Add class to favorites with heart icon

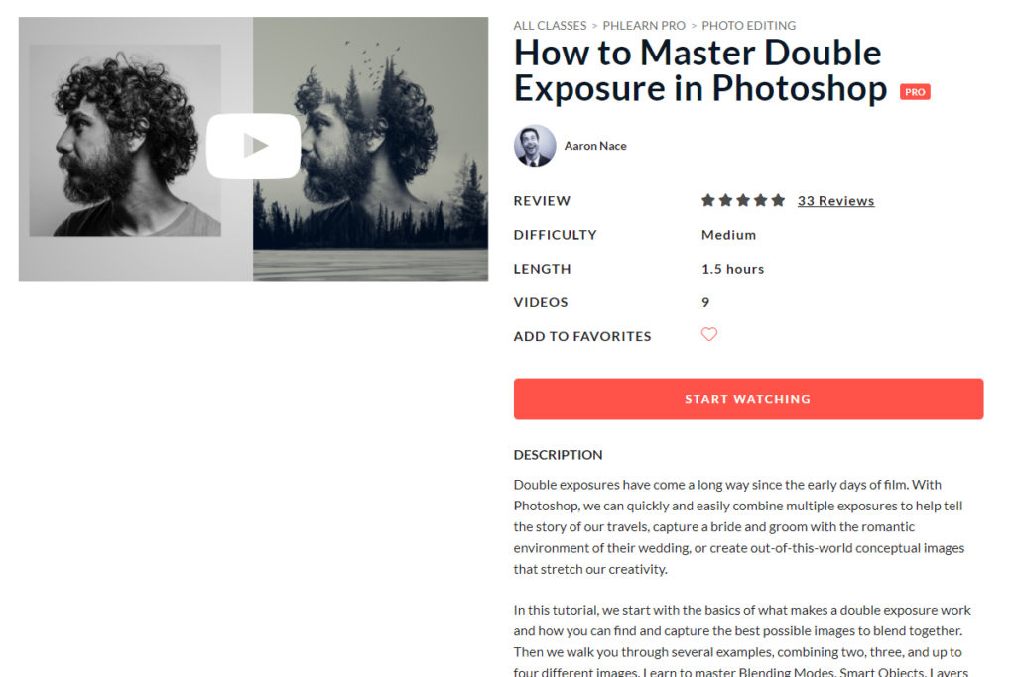pyautogui.click(x=708, y=335)
